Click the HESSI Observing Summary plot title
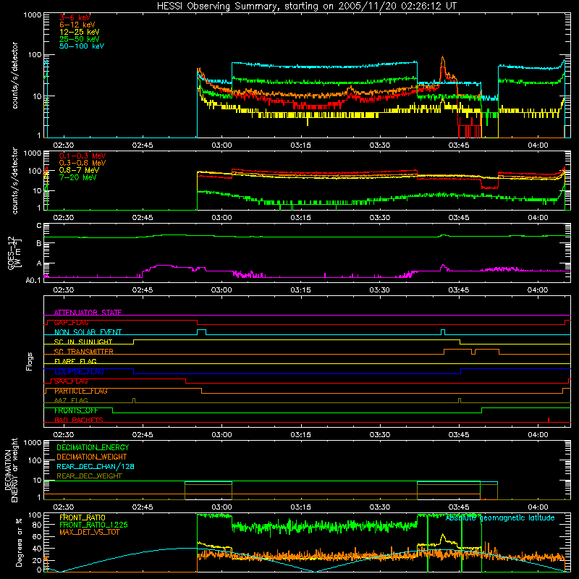Viewport: 579px width, 579px height. tap(307, 6)
